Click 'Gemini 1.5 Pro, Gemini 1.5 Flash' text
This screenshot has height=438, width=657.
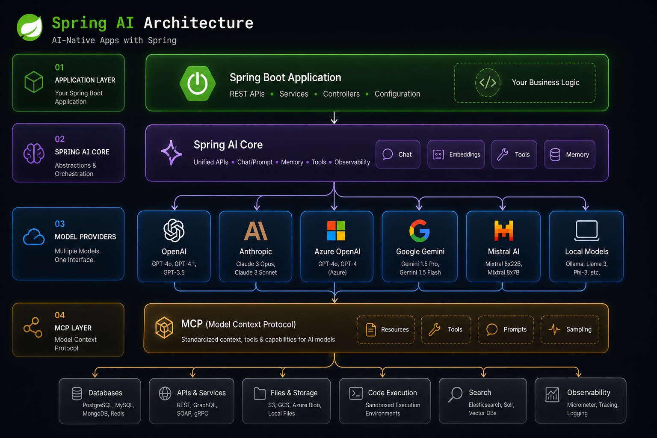coord(420,268)
